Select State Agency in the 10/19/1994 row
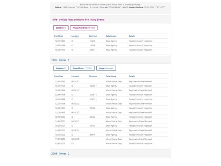This screenshot has width=221, height=166. tap(111, 45)
